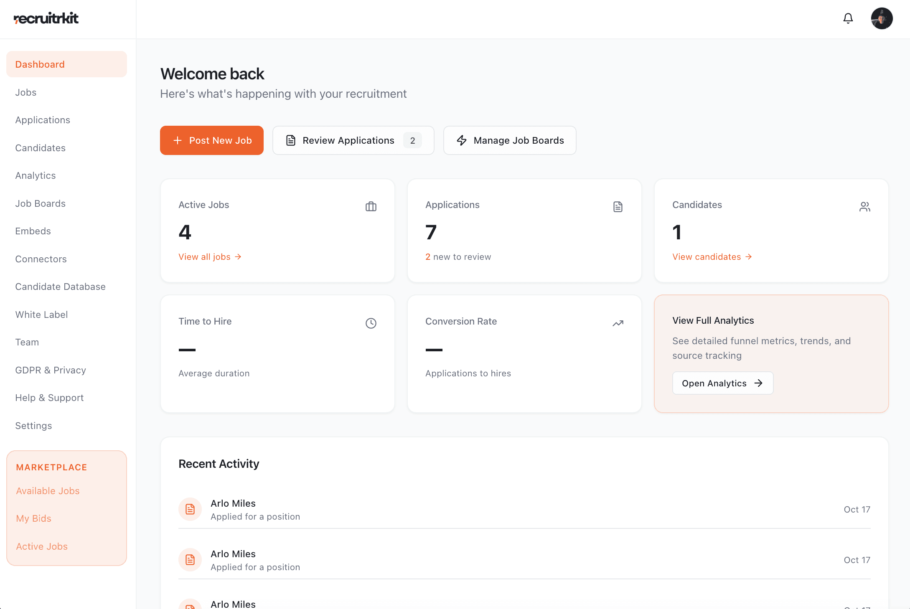Click the clock icon on Time to Hire card
This screenshot has width=910, height=609.
(371, 323)
